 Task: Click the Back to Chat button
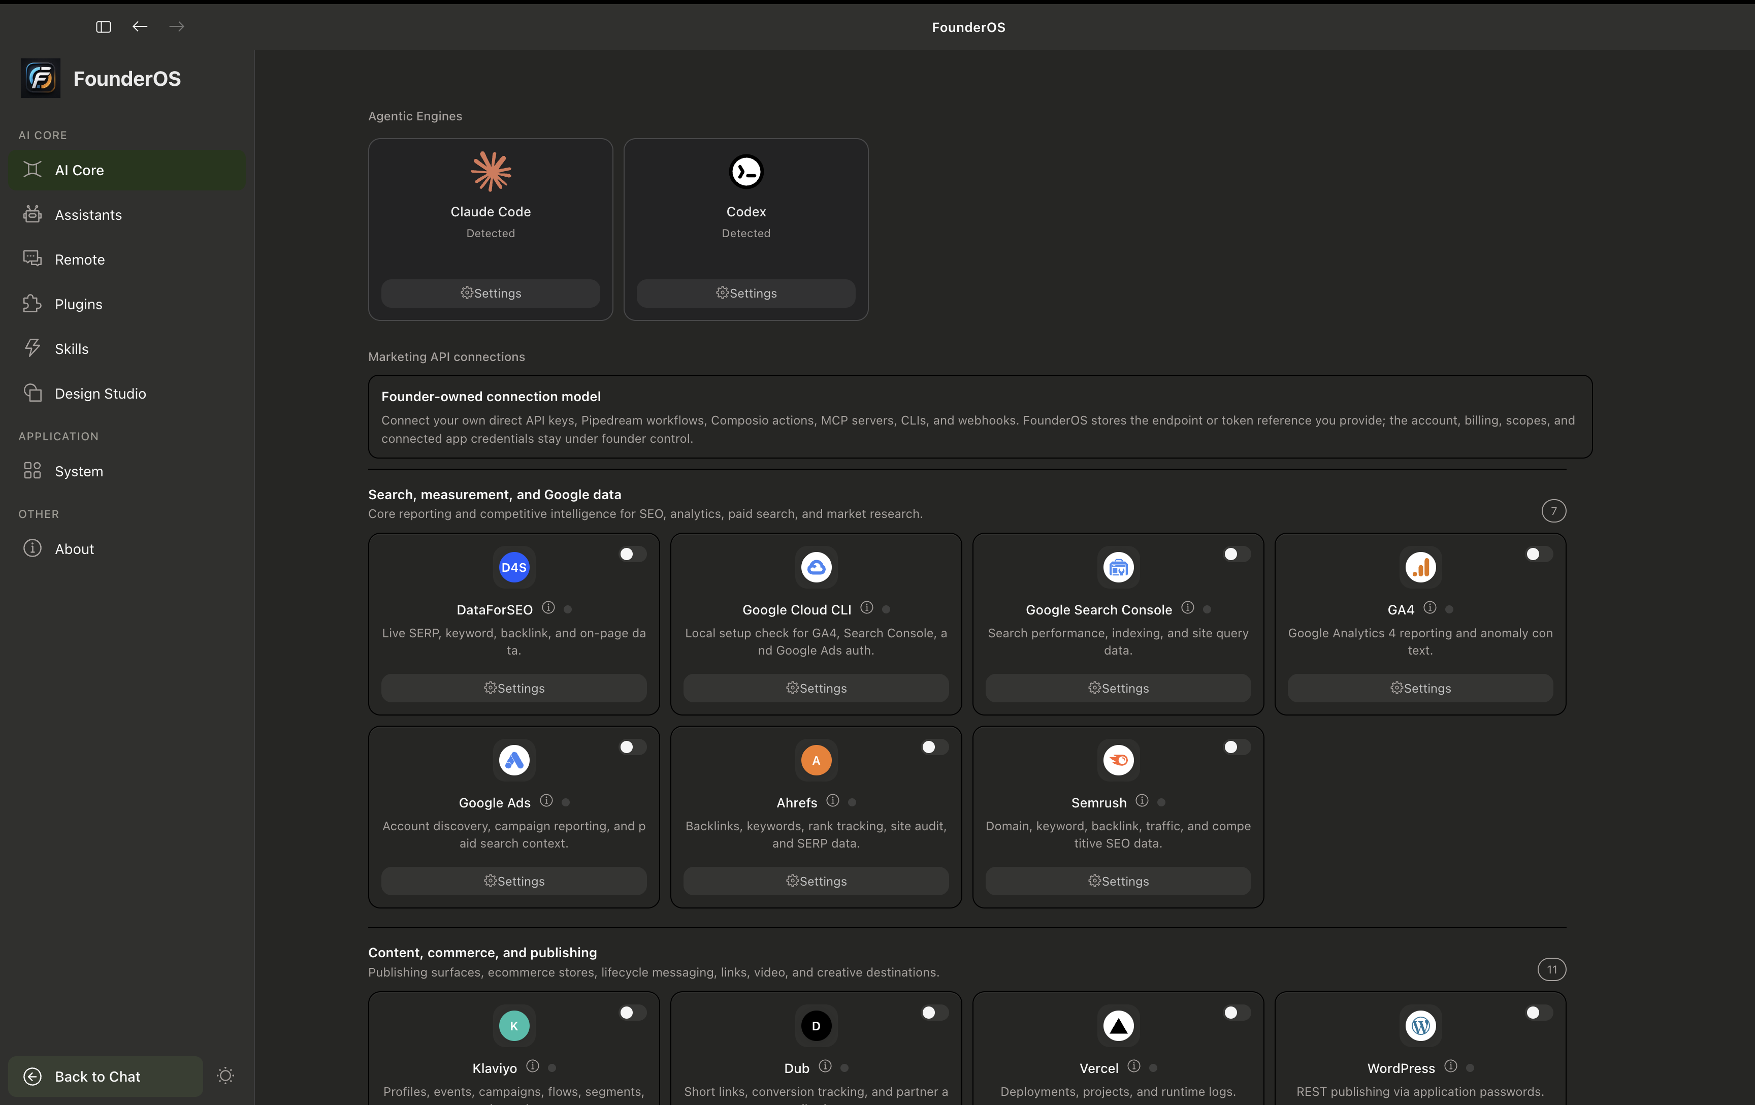pyautogui.click(x=106, y=1077)
